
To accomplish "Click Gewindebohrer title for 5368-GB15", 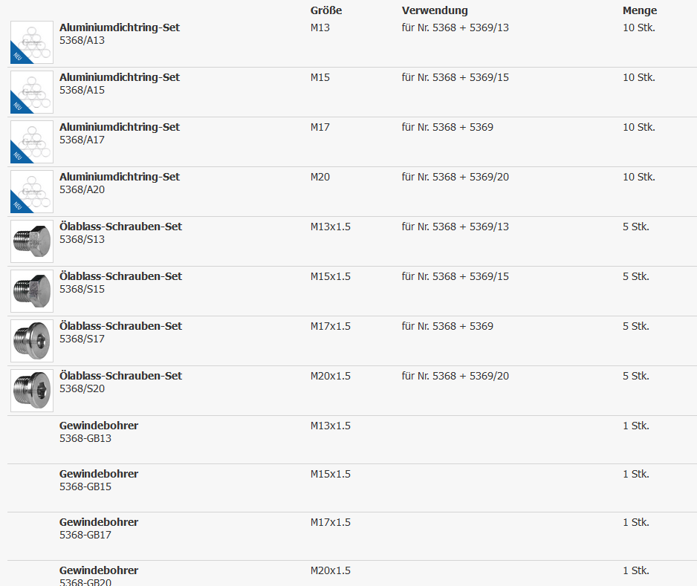I will (99, 474).
